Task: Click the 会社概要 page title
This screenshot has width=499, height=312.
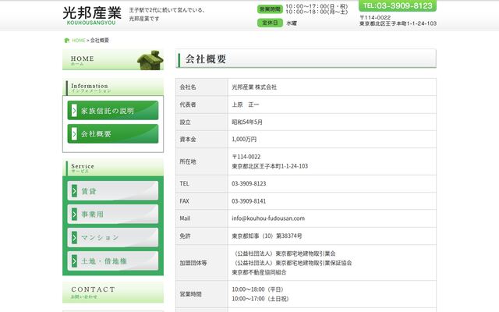Action: [206, 59]
